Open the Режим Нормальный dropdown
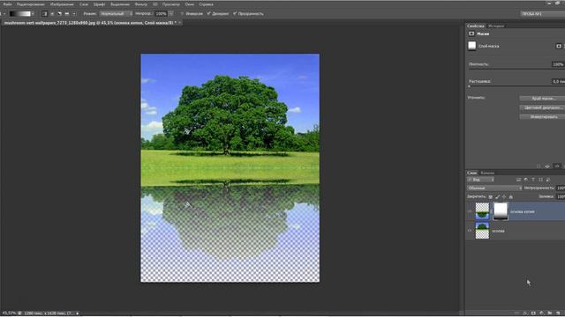The width and height of the screenshot is (565, 317). [x=116, y=14]
